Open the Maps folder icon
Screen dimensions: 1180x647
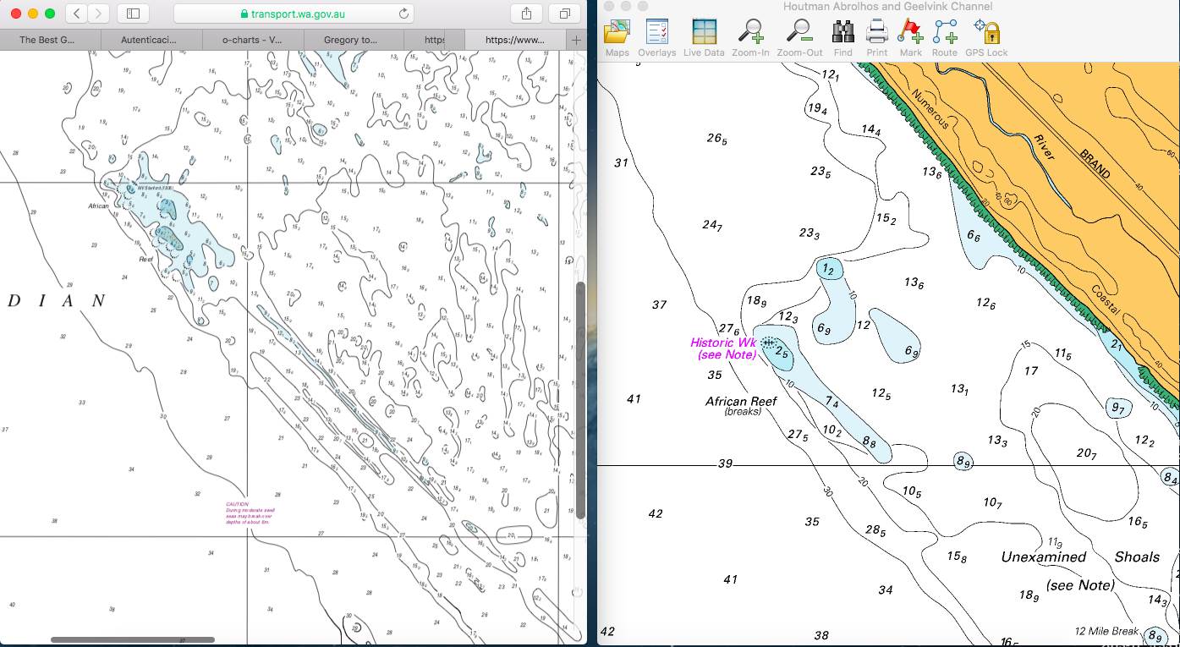coord(617,33)
